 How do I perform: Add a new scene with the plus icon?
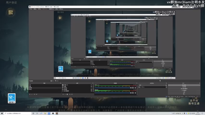pos(30,94)
